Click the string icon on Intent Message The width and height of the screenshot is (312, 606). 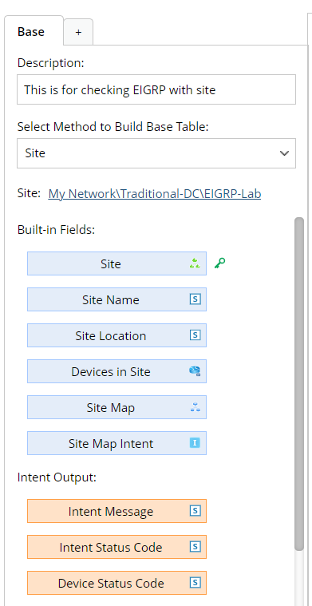point(195,511)
